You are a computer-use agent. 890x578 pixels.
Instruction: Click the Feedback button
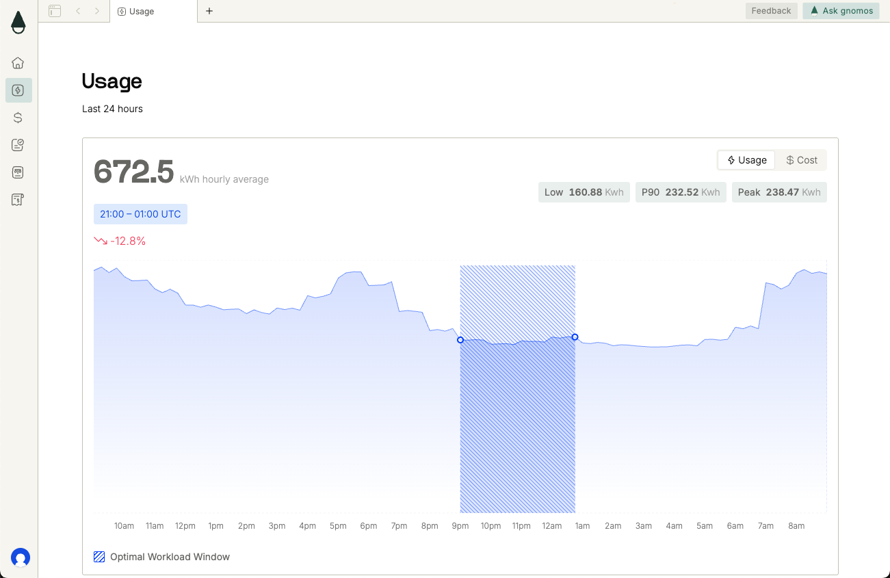point(771,10)
